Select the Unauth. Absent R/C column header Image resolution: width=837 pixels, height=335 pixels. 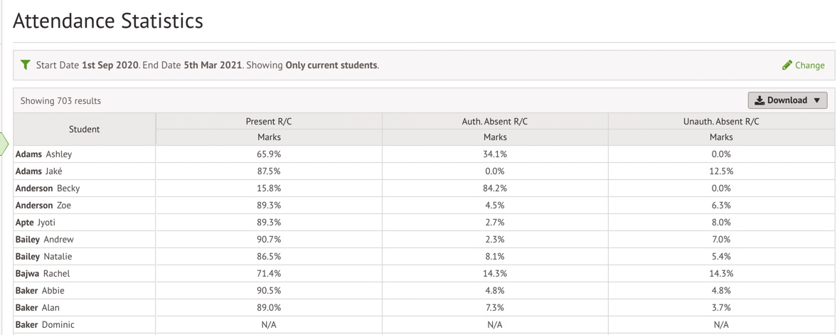721,122
